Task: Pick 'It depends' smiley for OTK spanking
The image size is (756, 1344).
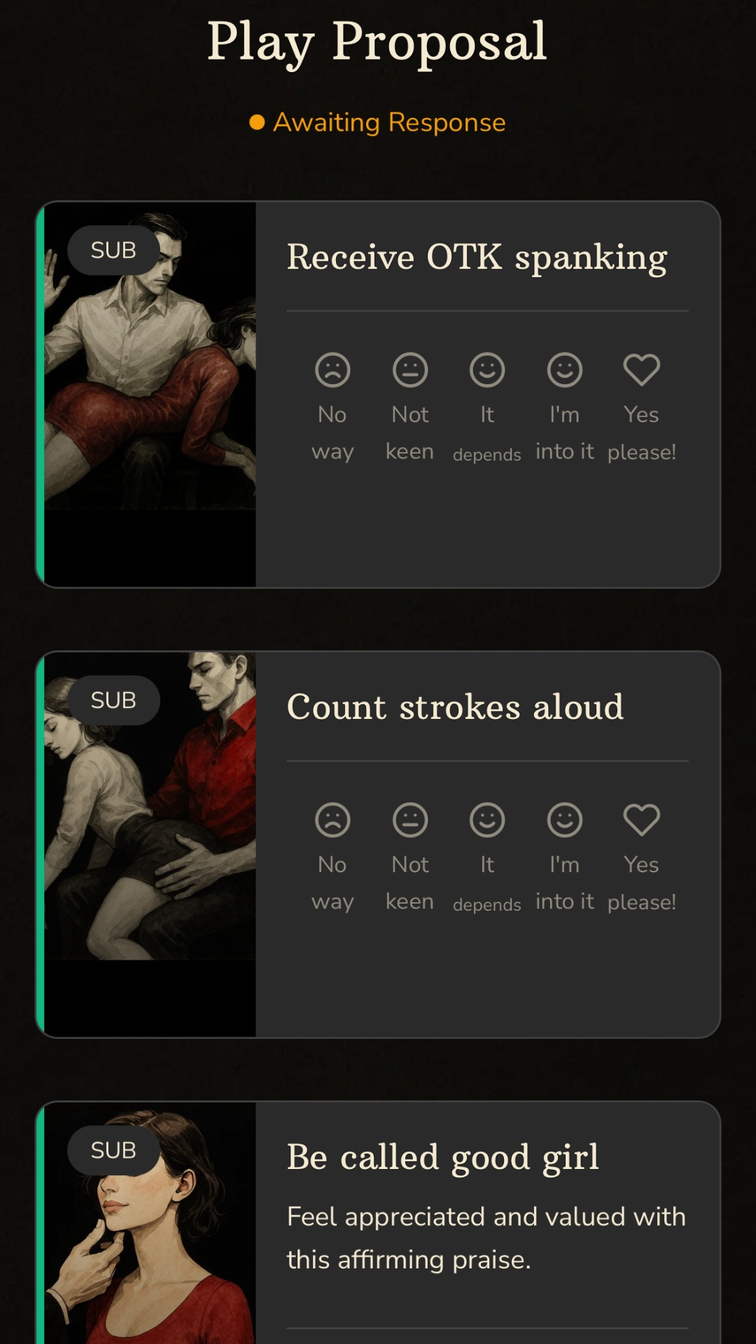Action: click(x=487, y=370)
